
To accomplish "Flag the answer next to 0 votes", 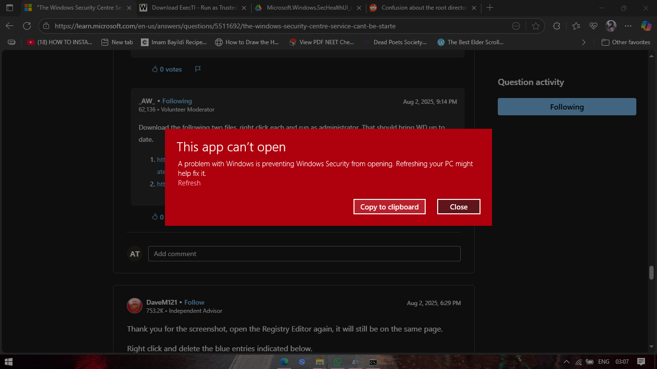I will [x=198, y=69].
